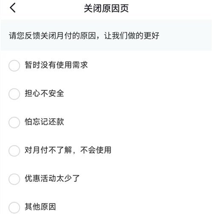This screenshot has width=212, height=214.
Task: Go back using the left arrow icon
Action: [x=13, y=8]
